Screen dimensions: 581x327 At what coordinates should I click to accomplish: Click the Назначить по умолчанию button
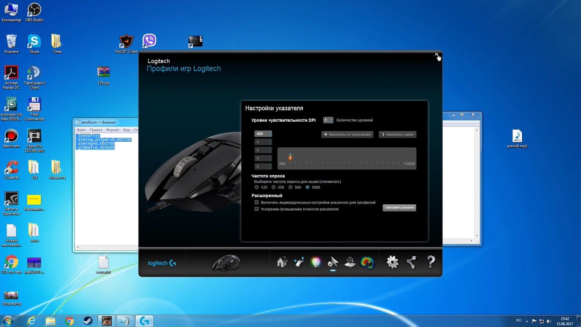(x=347, y=134)
